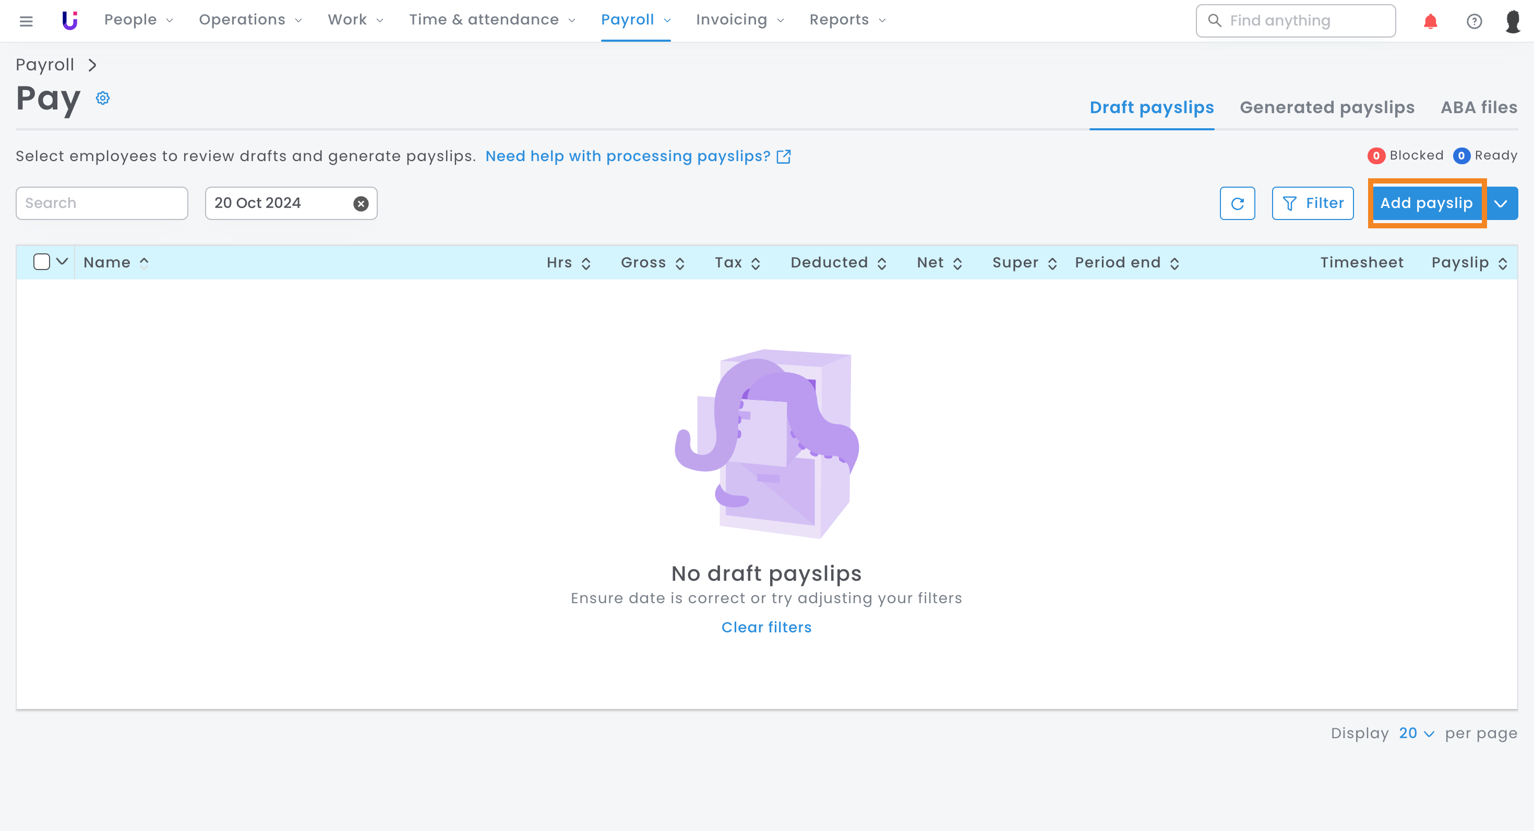Switch to the Generated payslips tab
This screenshot has width=1534, height=831.
coord(1327,108)
